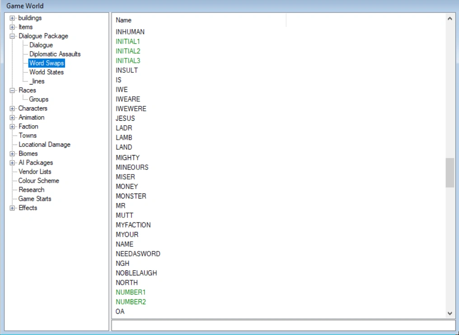The image size is (459, 335).
Task: Select the OA list entry
Action: point(120,312)
